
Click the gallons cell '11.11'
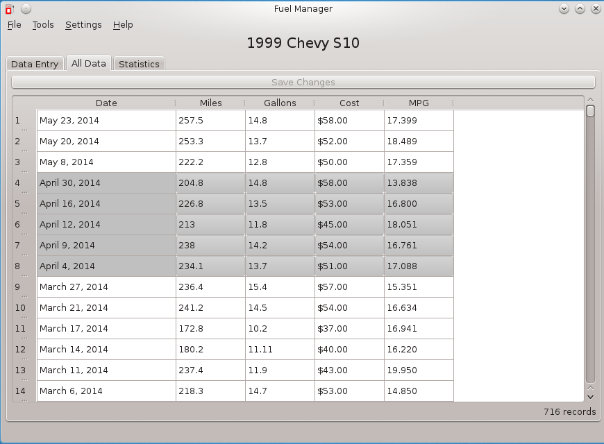tap(280, 349)
